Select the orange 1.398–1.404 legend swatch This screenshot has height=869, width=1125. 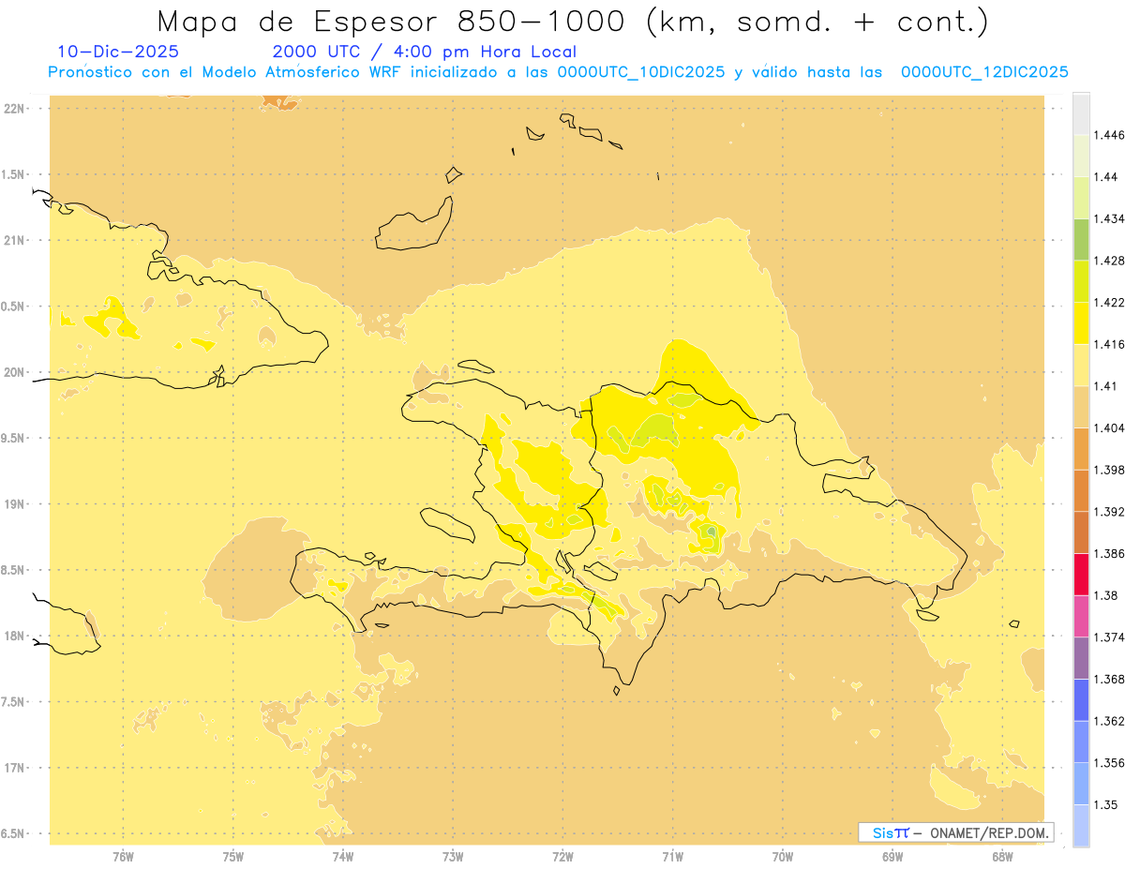tap(1081, 448)
